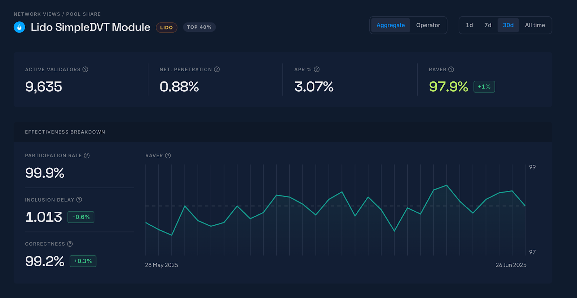This screenshot has height=298, width=577.
Task: Click the Lido water-drop logo icon
Action: pyautogui.click(x=19, y=27)
